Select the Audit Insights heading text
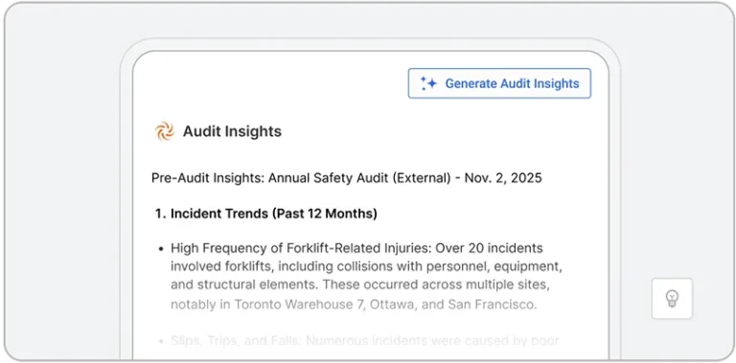Viewport: 736px width, 363px height. pyautogui.click(x=232, y=131)
